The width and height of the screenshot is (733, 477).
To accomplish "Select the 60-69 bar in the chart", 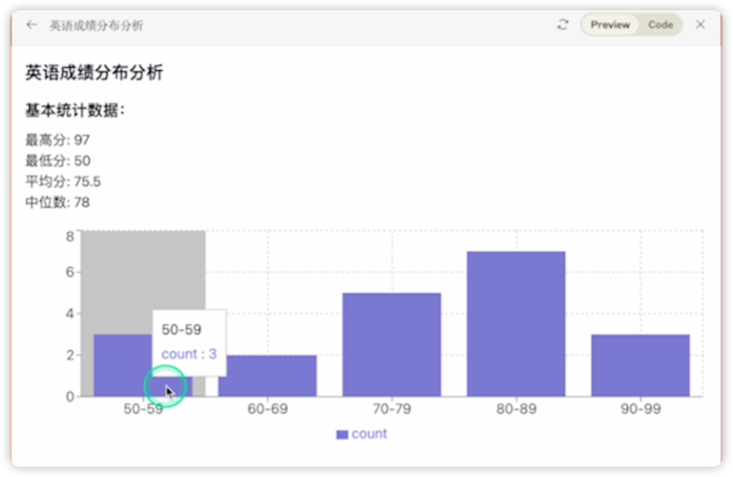I will (x=267, y=376).
